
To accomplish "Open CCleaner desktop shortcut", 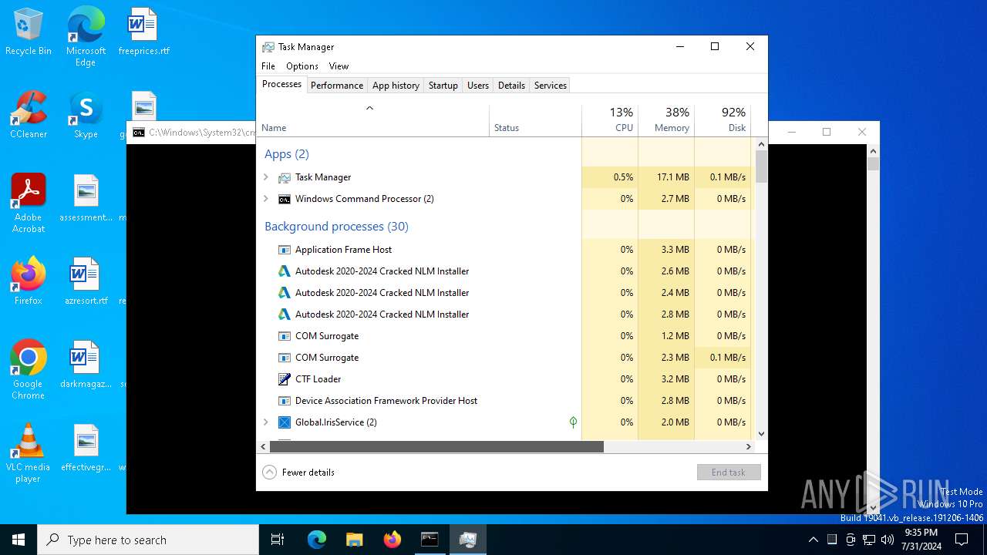I will [29, 116].
